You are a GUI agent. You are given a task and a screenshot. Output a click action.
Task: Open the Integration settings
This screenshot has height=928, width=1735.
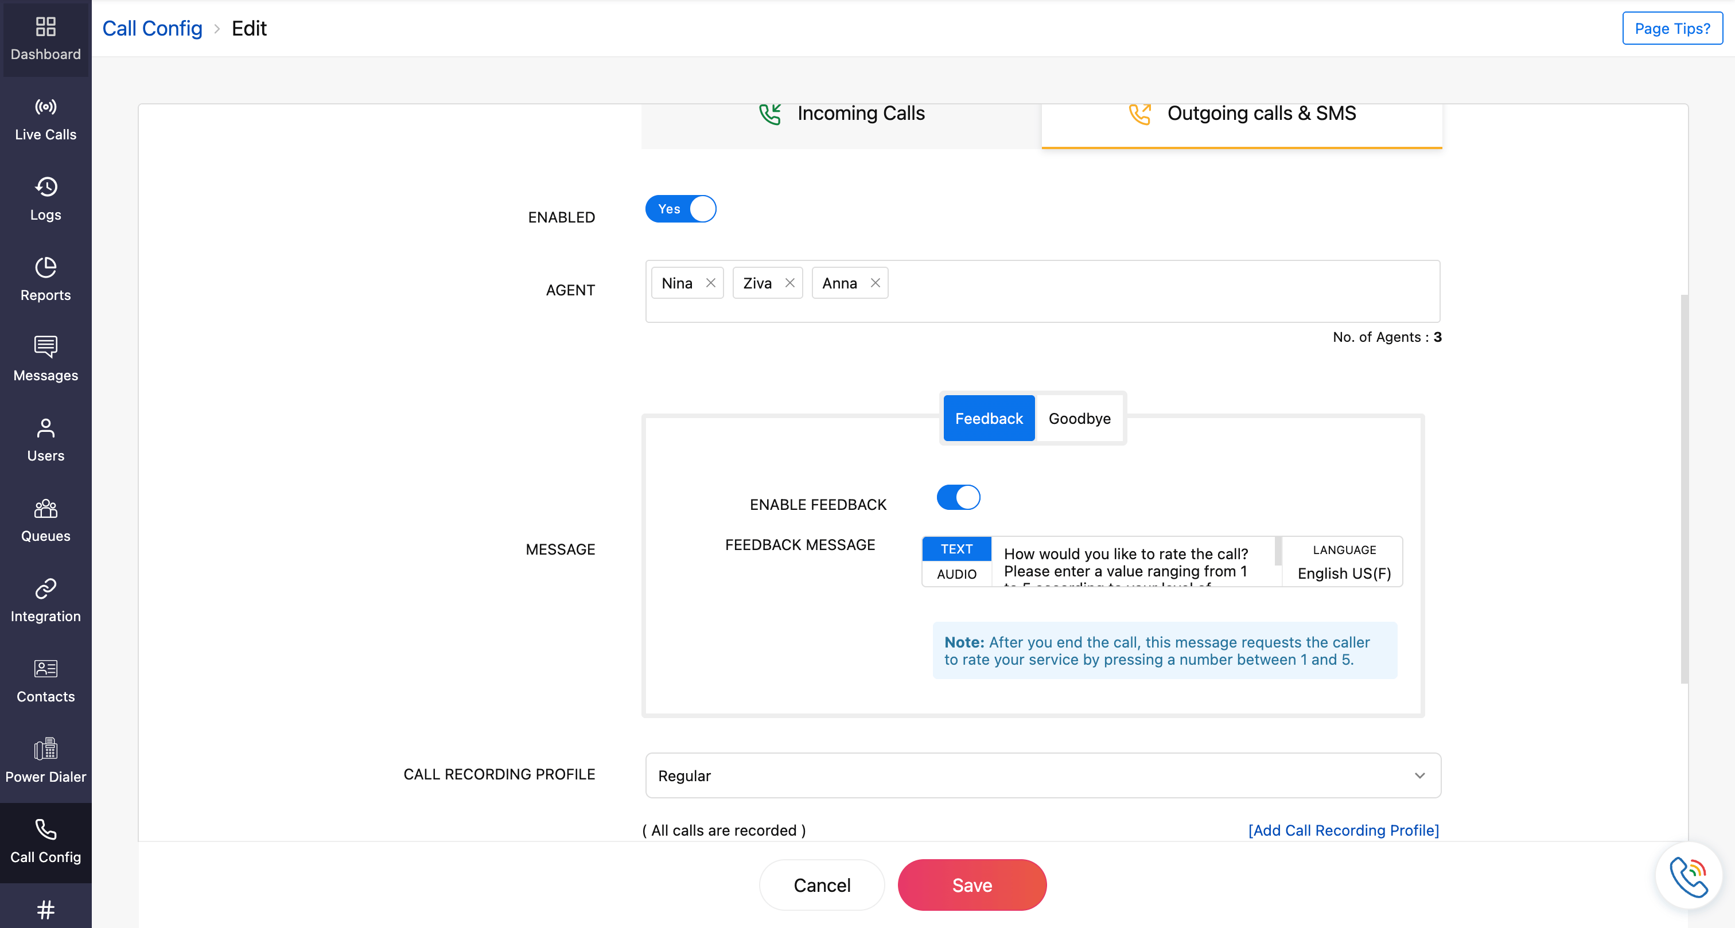[45, 600]
